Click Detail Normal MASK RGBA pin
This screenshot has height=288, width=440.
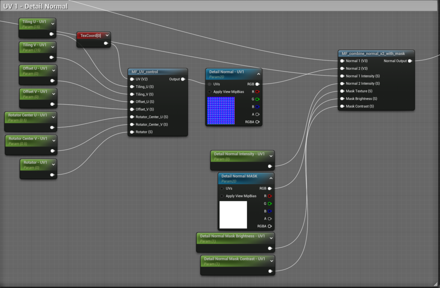point(270,226)
